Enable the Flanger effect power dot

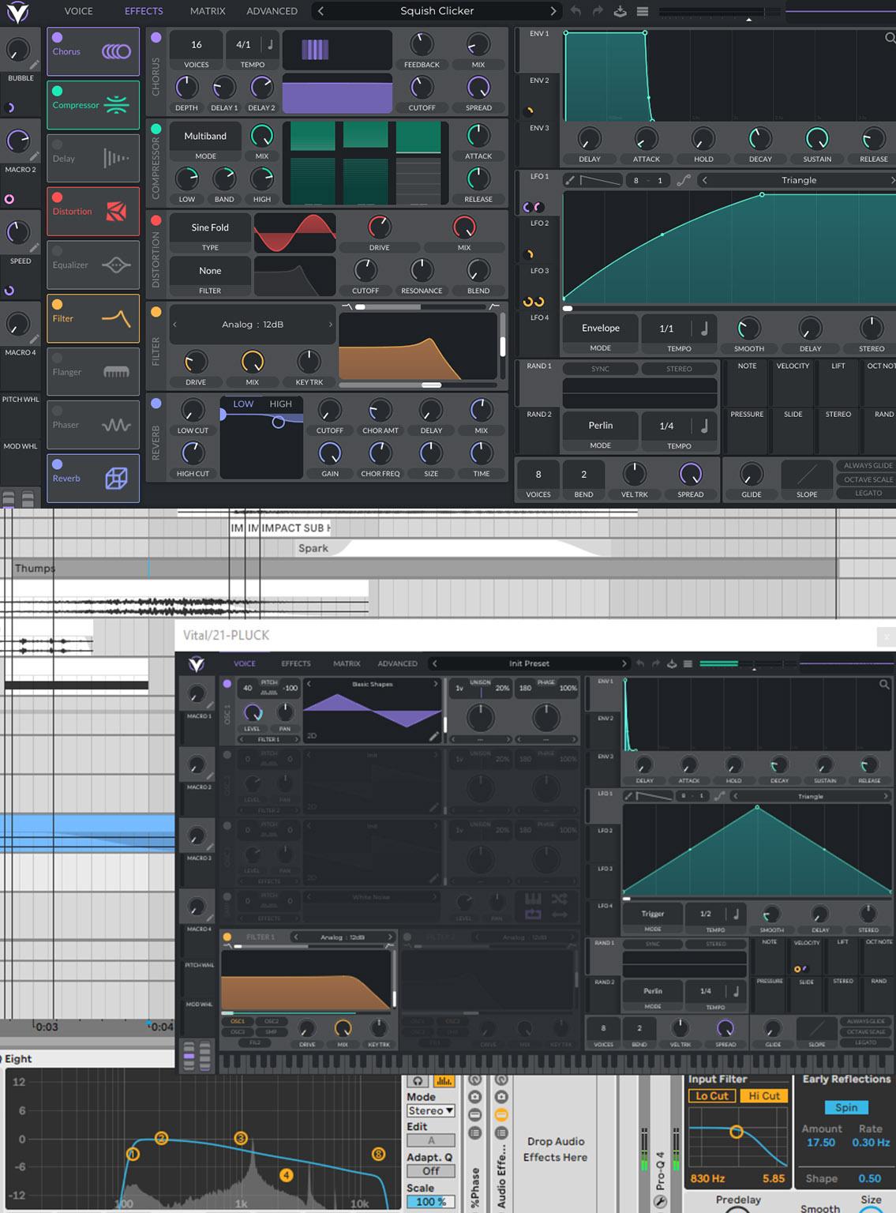point(57,358)
